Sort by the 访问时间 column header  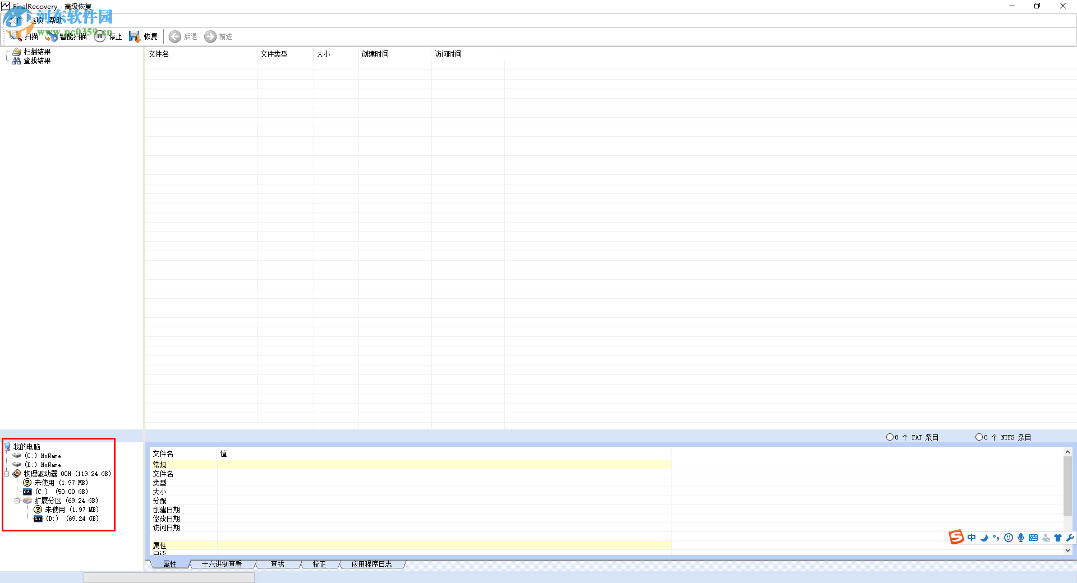[468, 54]
